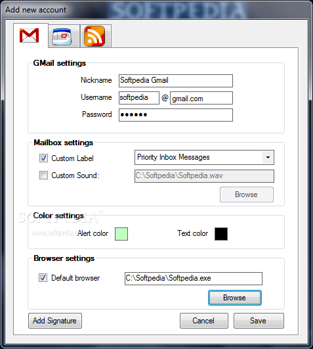The width and height of the screenshot is (313, 349).
Task: Pick a new Text color swatch
Action: pyautogui.click(x=221, y=234)
